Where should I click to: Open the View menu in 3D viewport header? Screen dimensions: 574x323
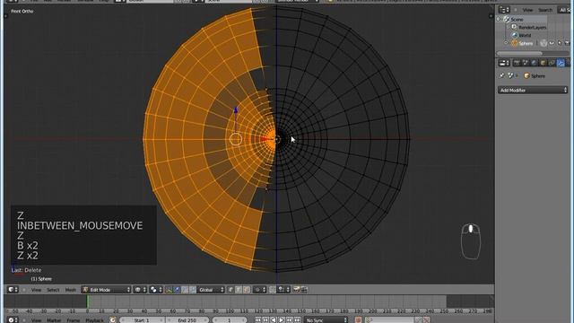(x=36, y=290)
